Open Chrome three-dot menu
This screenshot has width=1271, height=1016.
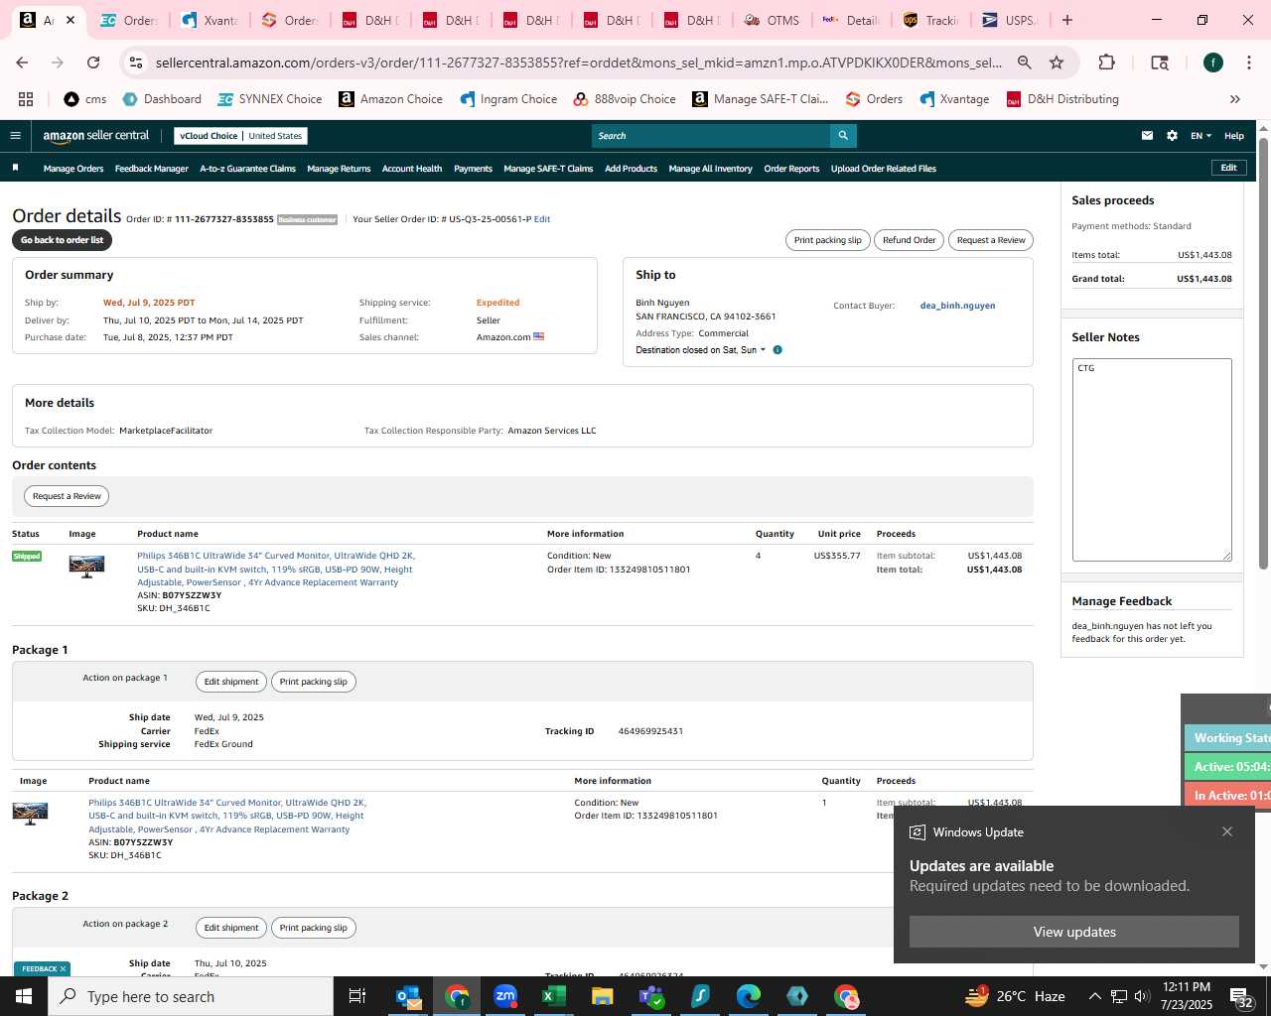tap(1248, 63)
